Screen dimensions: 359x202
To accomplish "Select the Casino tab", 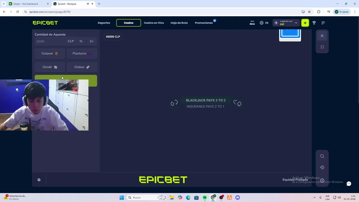I will (x=128, y=23).
